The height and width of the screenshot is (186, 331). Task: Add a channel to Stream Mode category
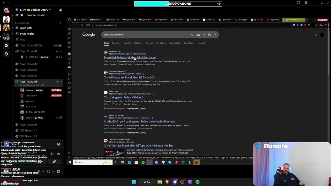click(60, 23)
